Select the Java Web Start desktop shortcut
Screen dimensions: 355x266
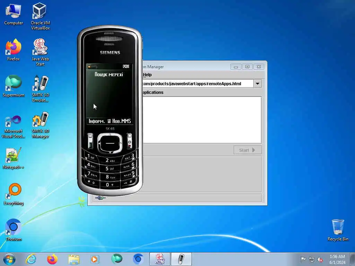pos(40,52)
